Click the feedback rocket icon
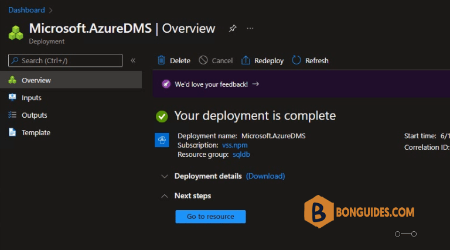Image resolution: width=450 pixels, height=250 pixels. coord(166,84)
